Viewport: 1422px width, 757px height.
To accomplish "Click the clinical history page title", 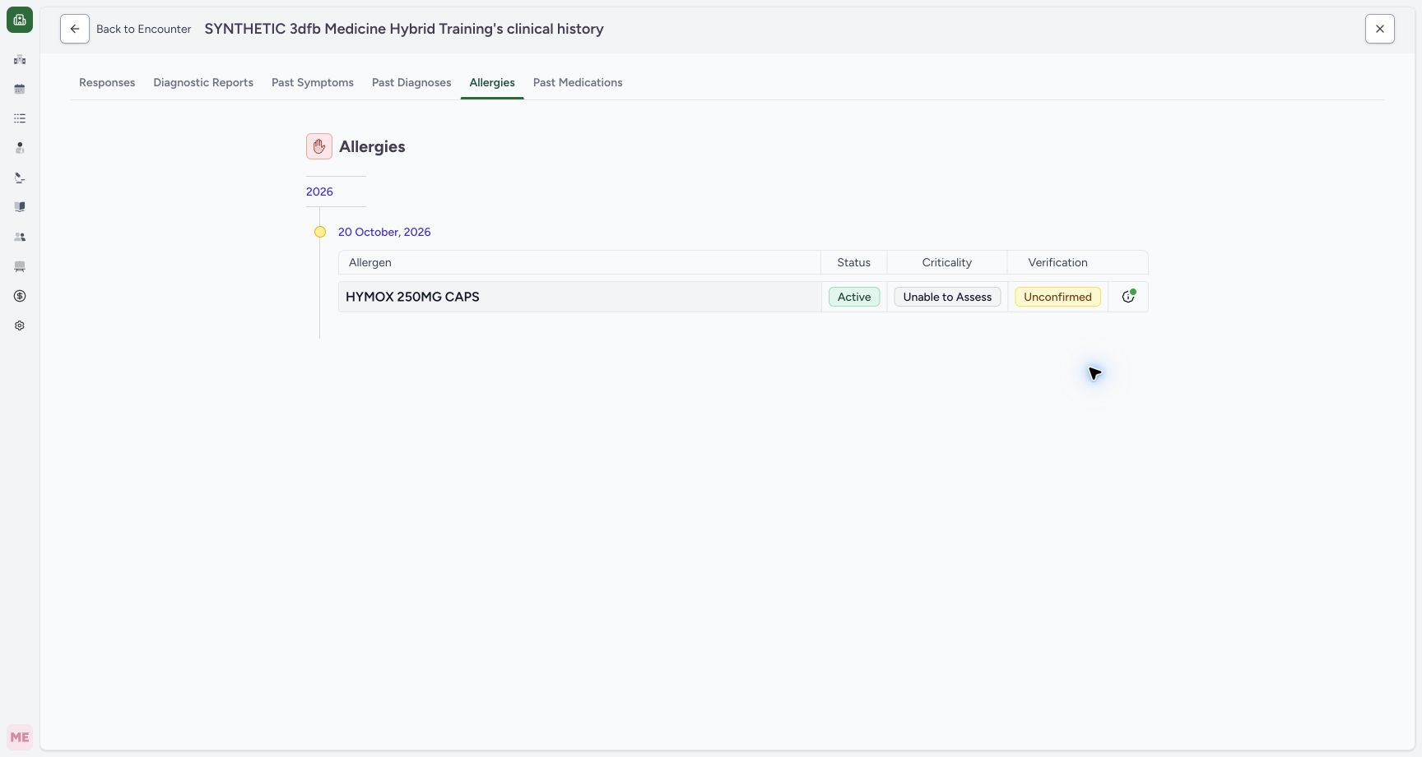I will pos(404,29).
